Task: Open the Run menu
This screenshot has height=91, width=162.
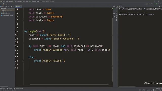Action: [24, 1]
